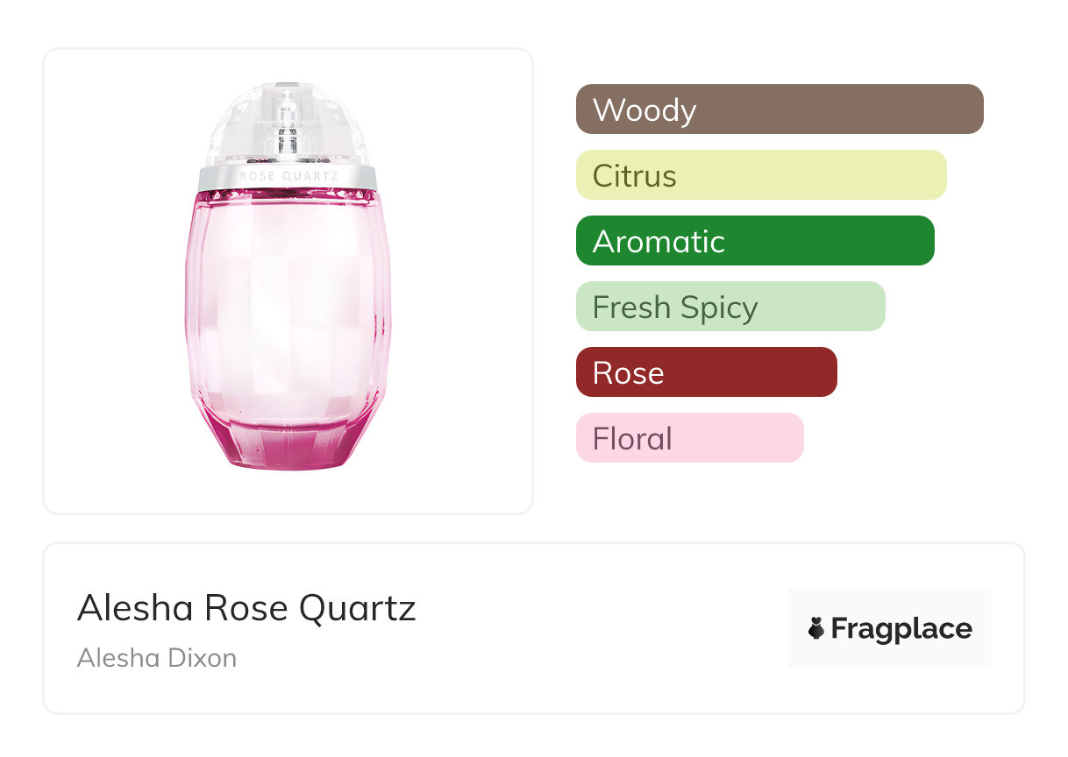
Task: Open the Alesha Rose Quartz title
Action: [x=246, y=607]
